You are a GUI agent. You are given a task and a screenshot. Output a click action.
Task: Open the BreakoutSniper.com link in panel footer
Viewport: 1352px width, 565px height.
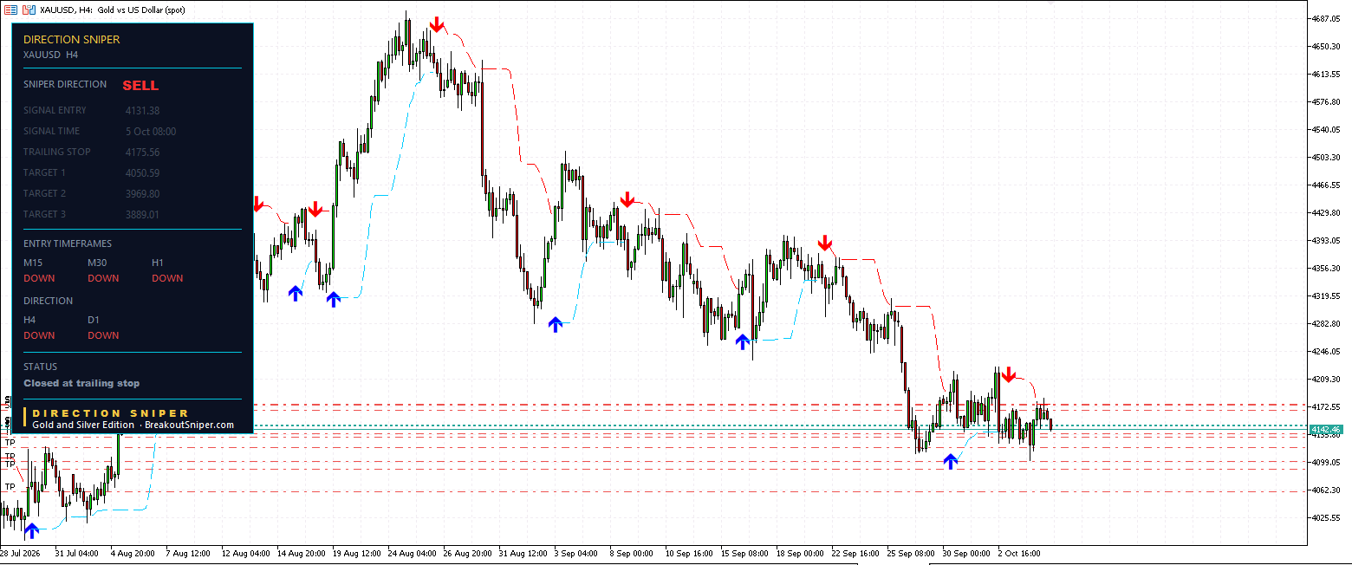click(x=189, y=425)
